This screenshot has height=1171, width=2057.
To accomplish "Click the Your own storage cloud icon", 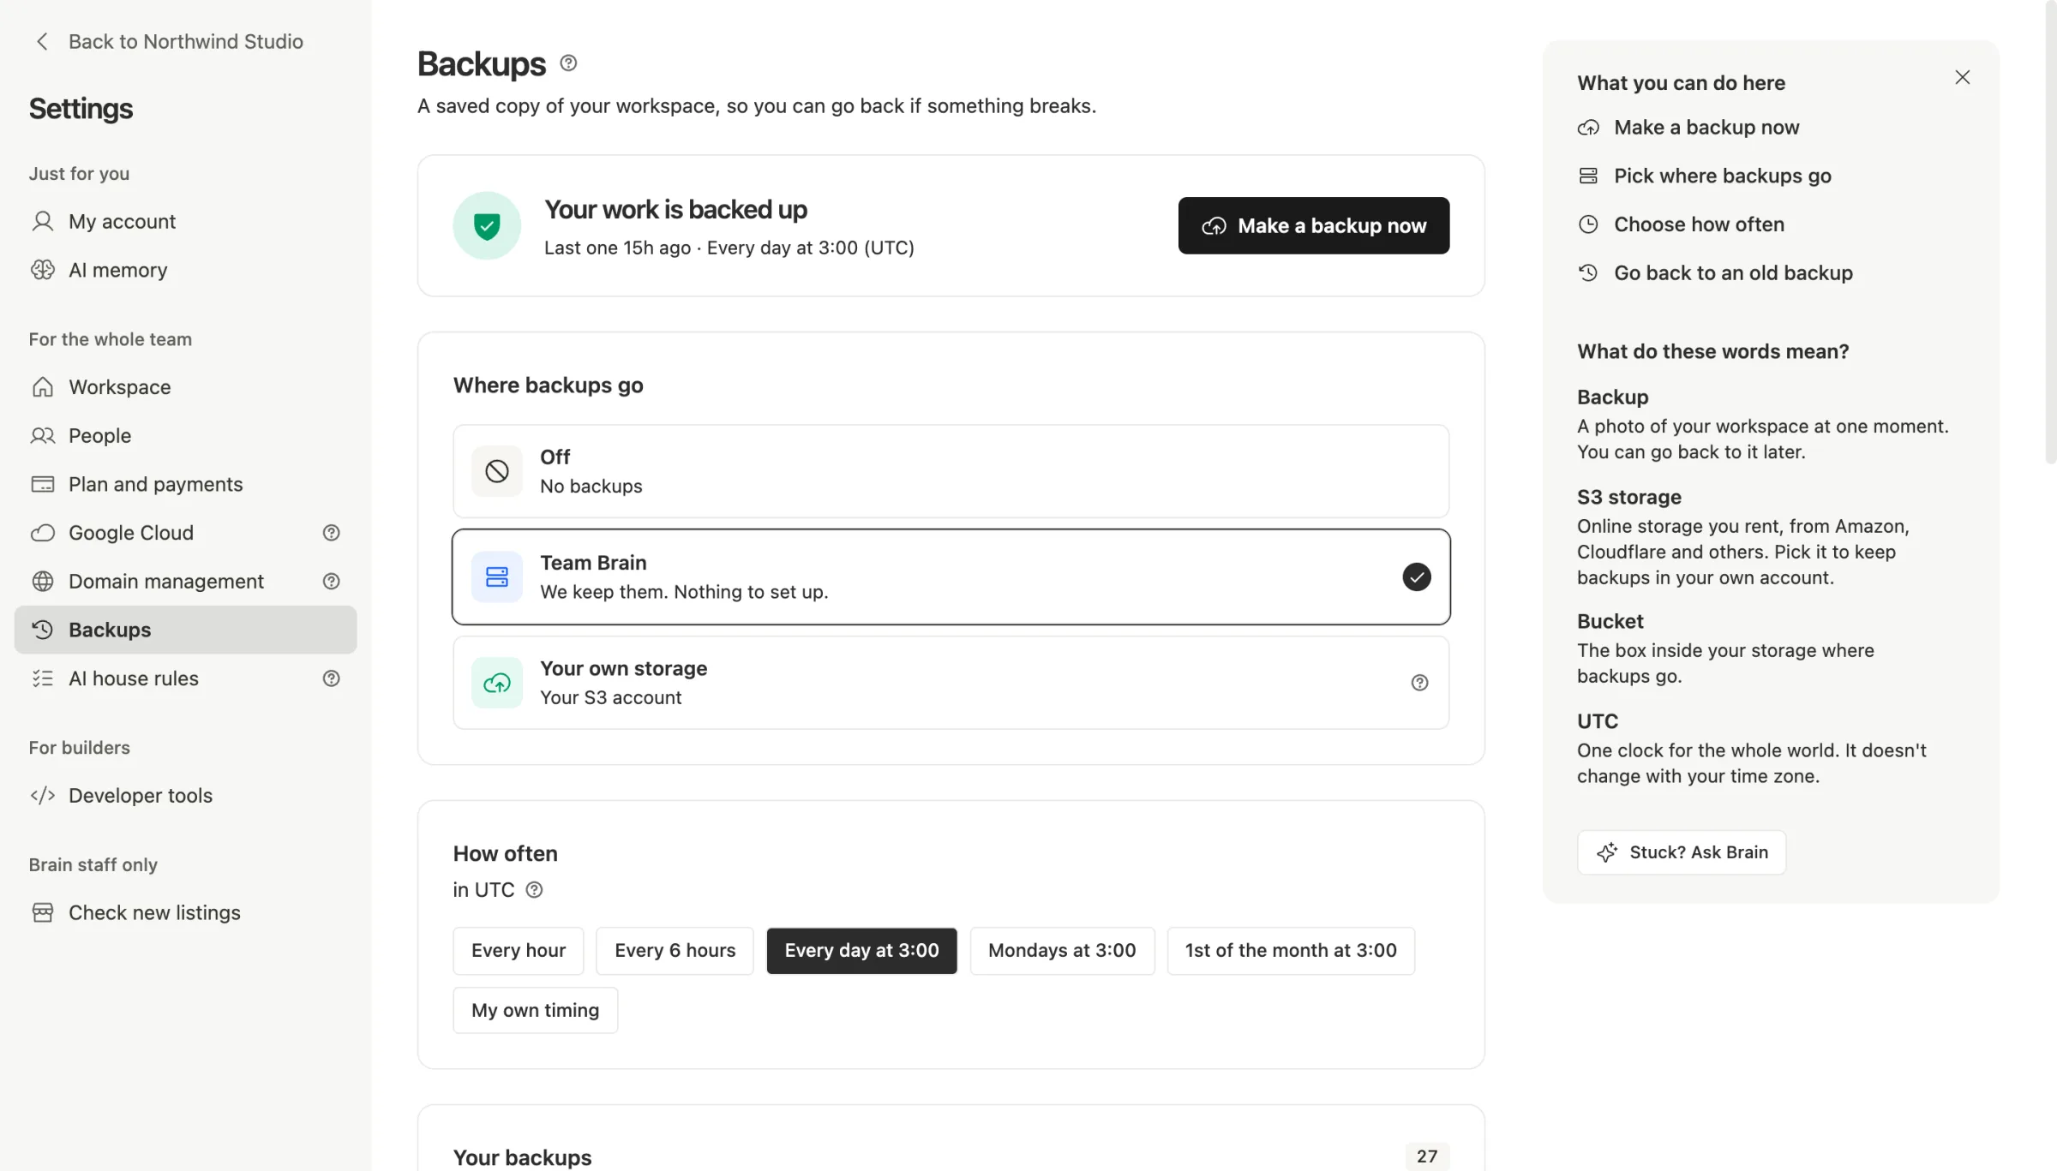I will (x=497, y=683).
